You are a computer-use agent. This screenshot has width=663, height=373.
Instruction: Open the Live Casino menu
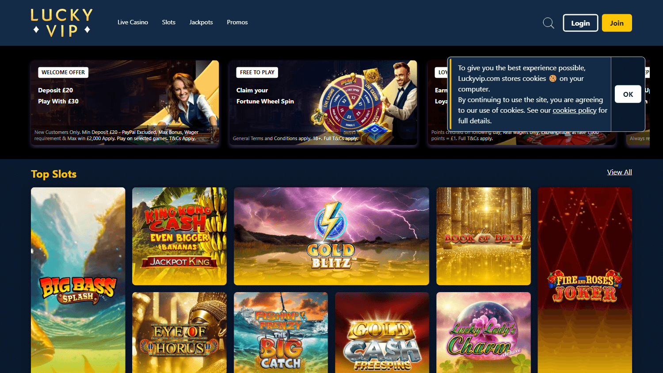tap(133, 22)
